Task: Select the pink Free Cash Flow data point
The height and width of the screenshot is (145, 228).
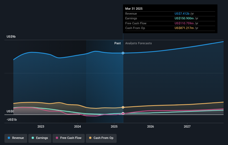Action: tap(123, 113)
